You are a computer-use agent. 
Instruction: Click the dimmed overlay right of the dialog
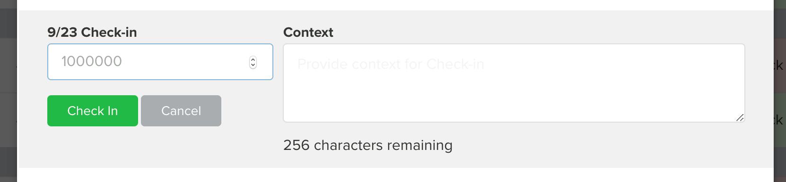780,91
